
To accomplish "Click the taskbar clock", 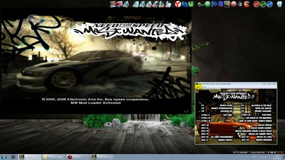I will pos(277,157).
